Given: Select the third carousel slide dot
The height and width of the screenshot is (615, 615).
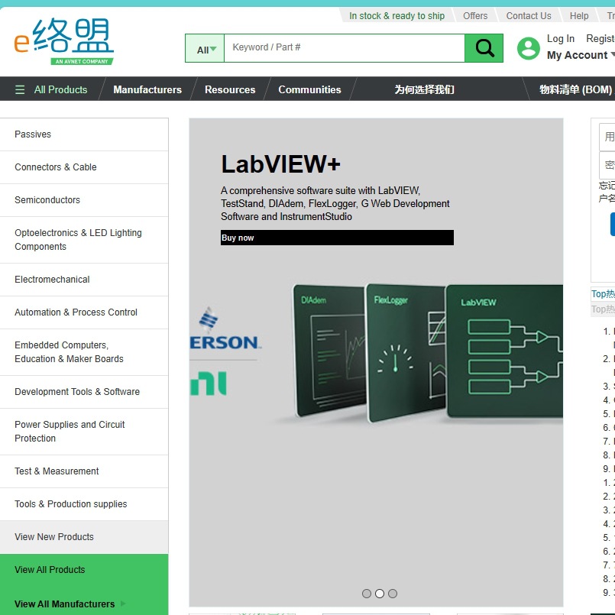Looking at the screenshot, I should pyautogui.click(x=392, y=594).
